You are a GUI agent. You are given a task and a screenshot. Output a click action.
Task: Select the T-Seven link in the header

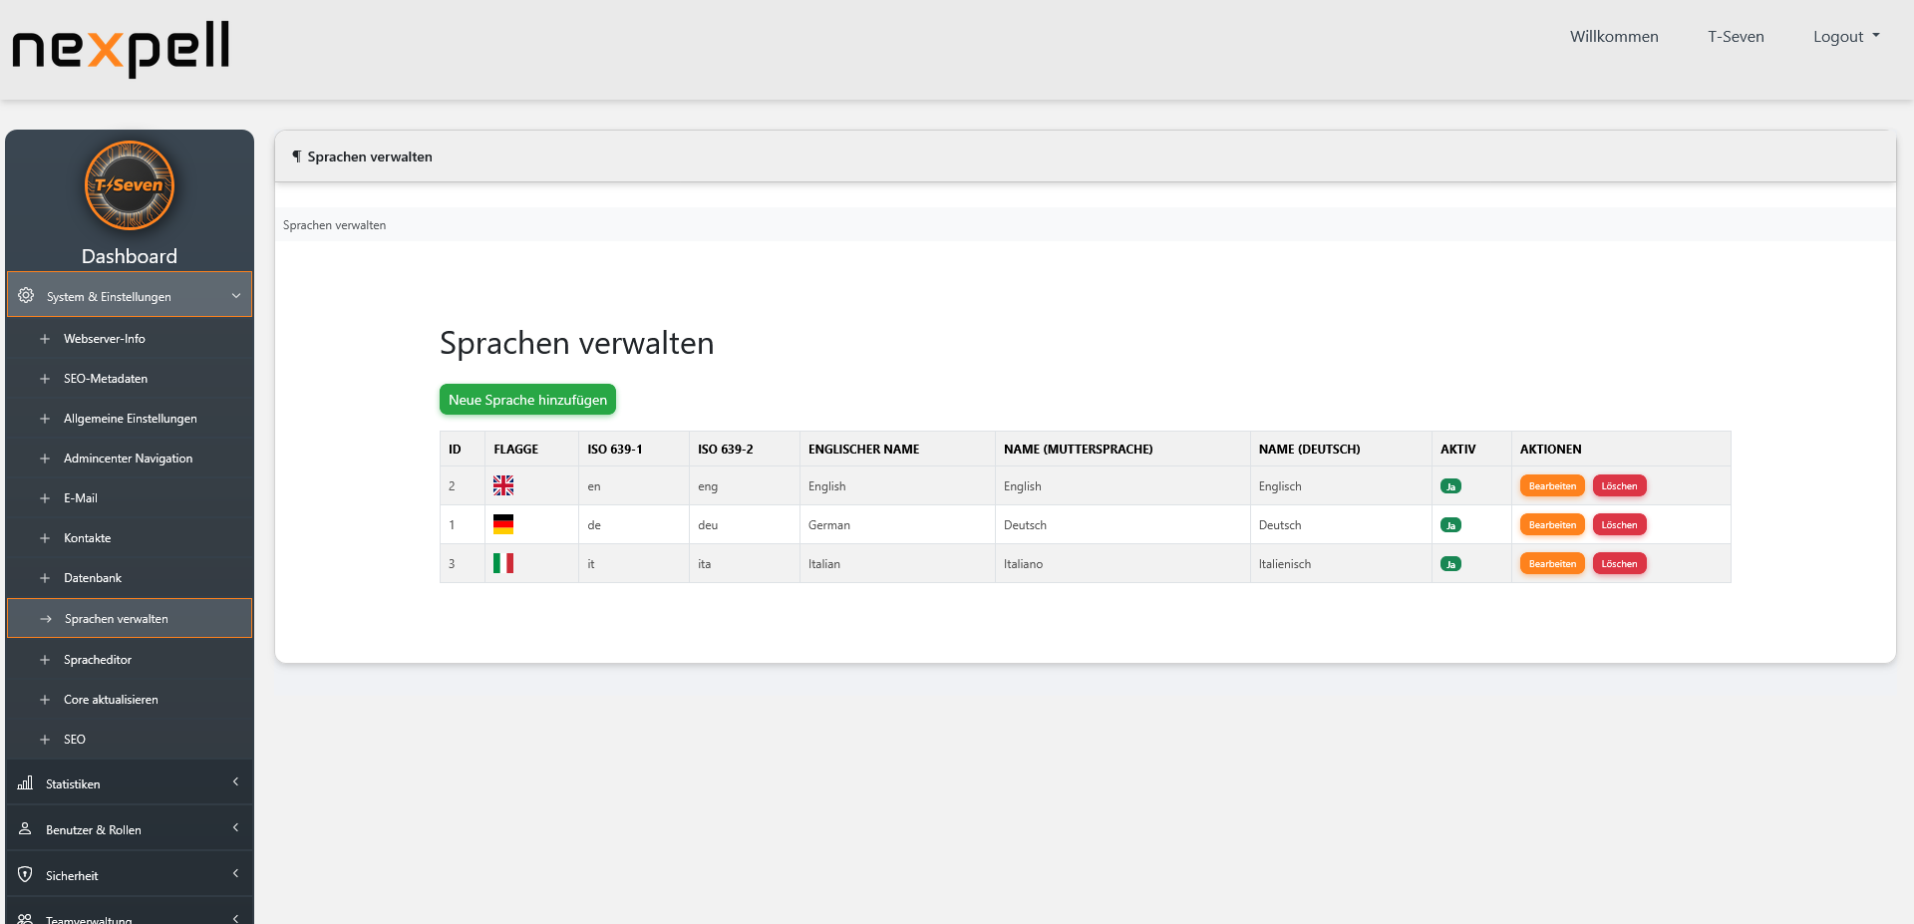1736,36
